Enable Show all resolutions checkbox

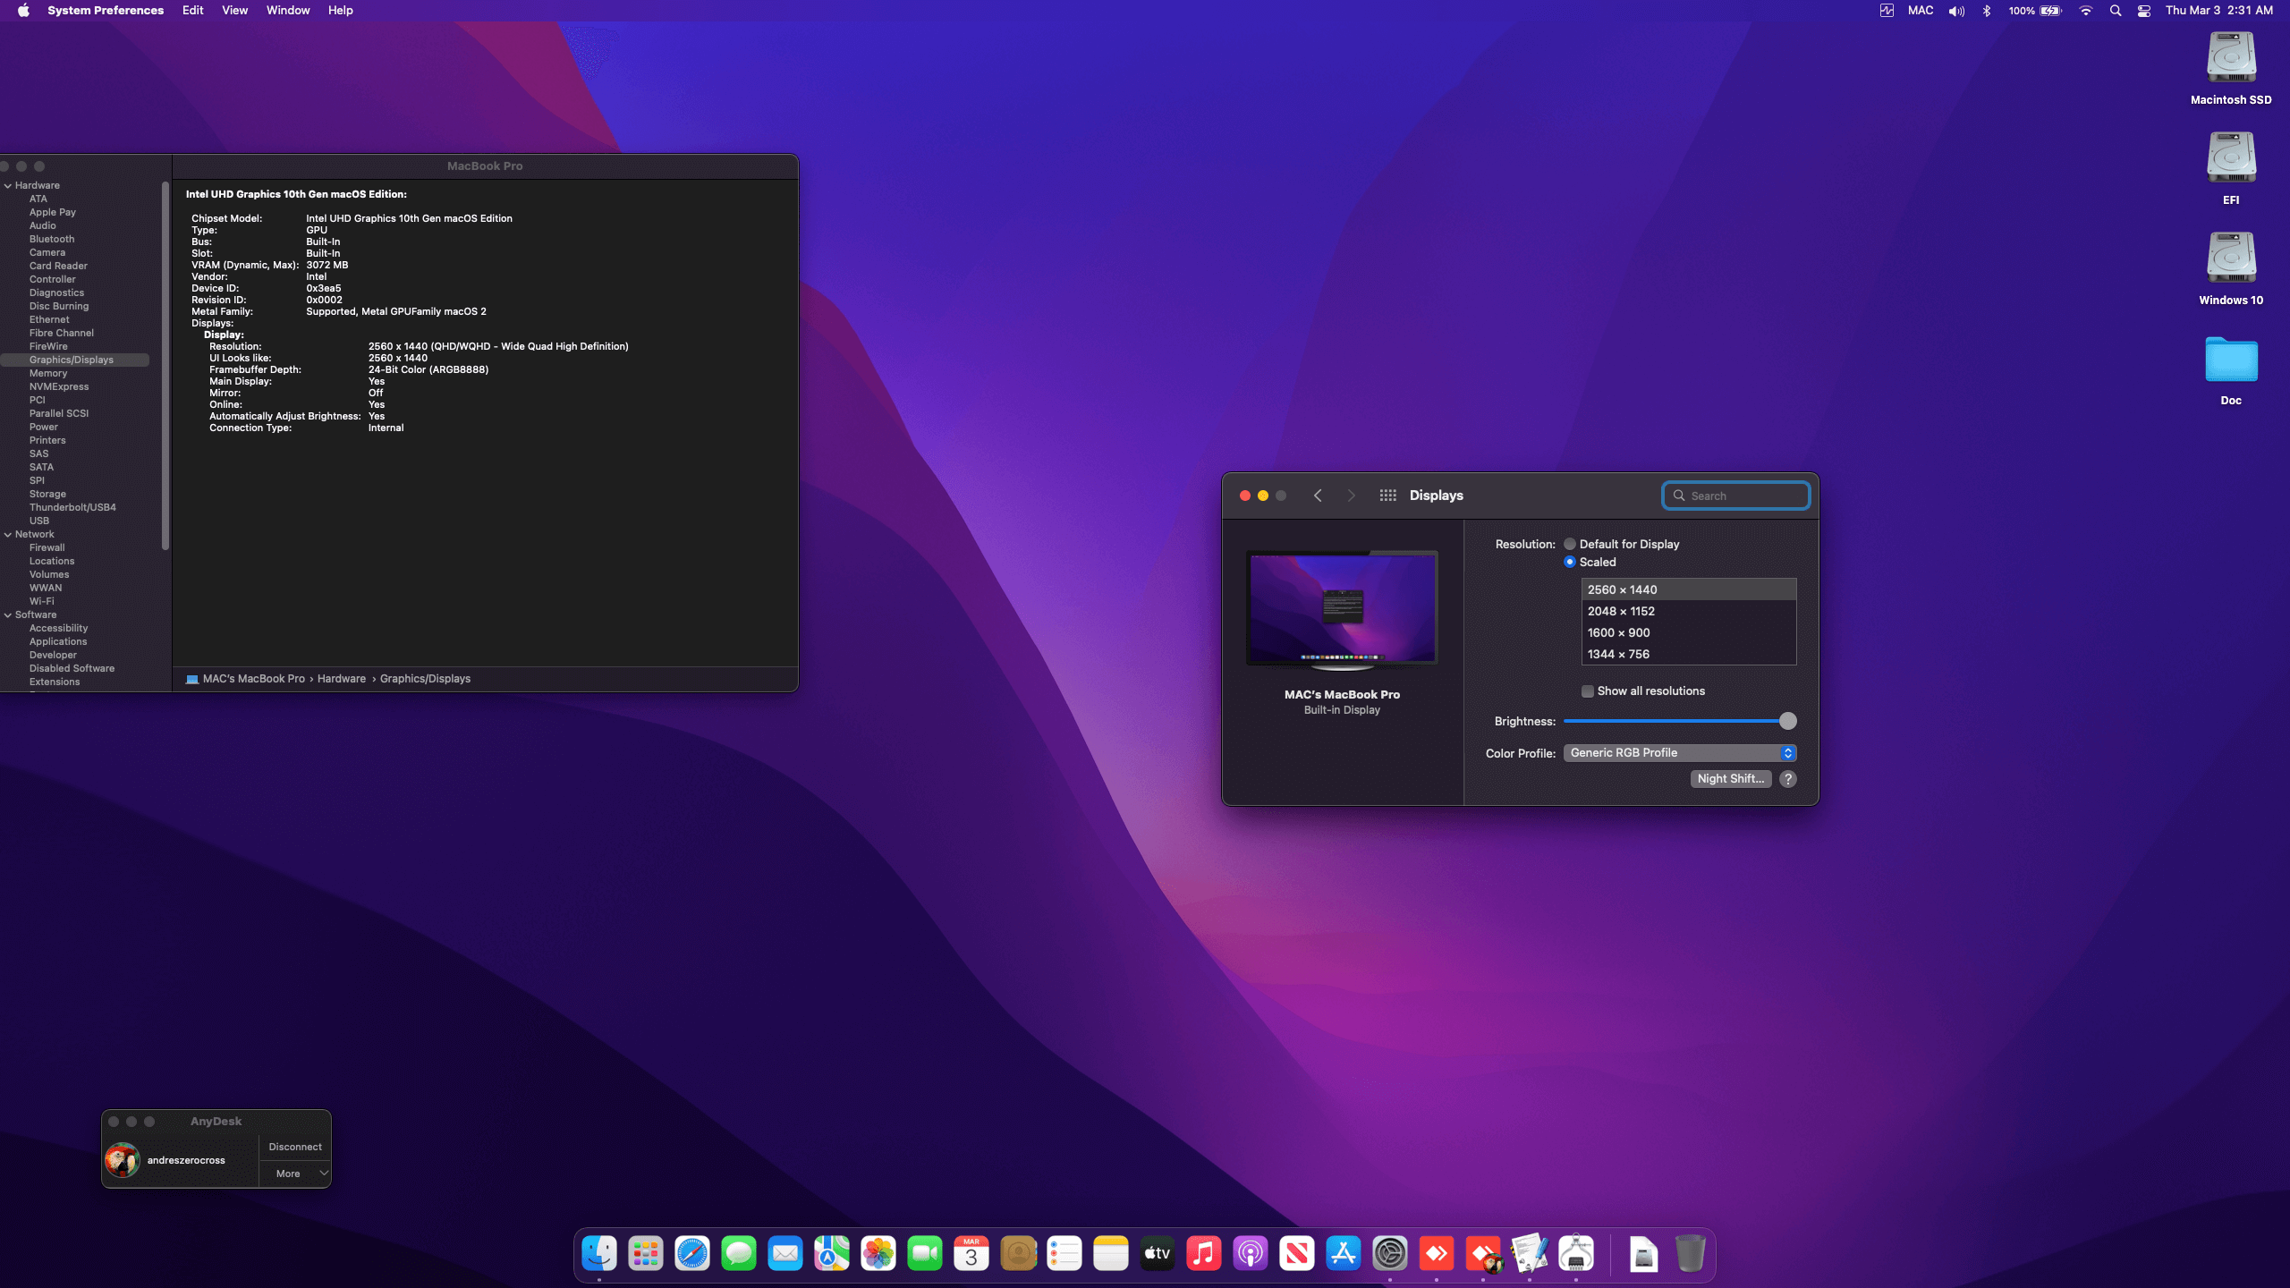pyautogui.click(x=1588, y=691)
